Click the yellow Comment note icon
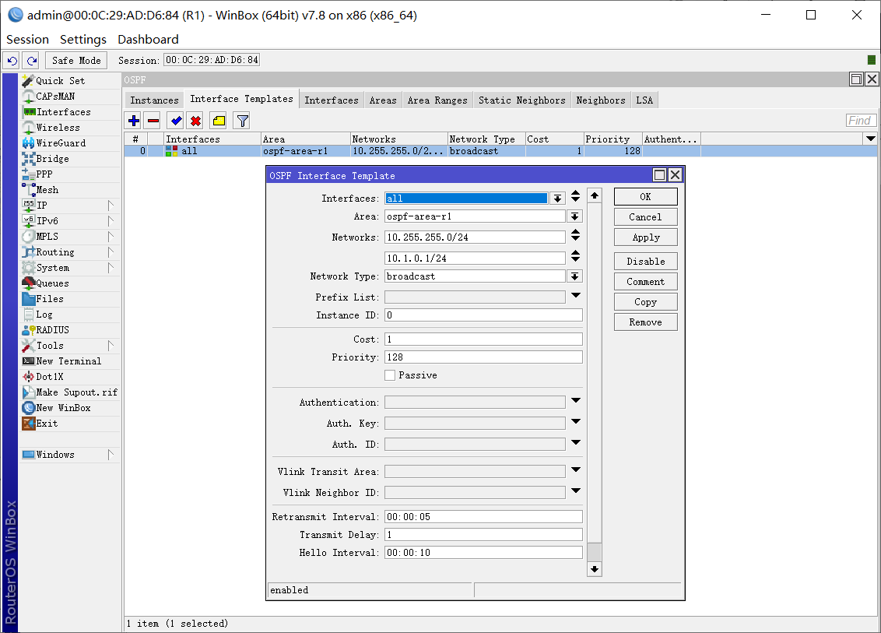 (219, 121)
